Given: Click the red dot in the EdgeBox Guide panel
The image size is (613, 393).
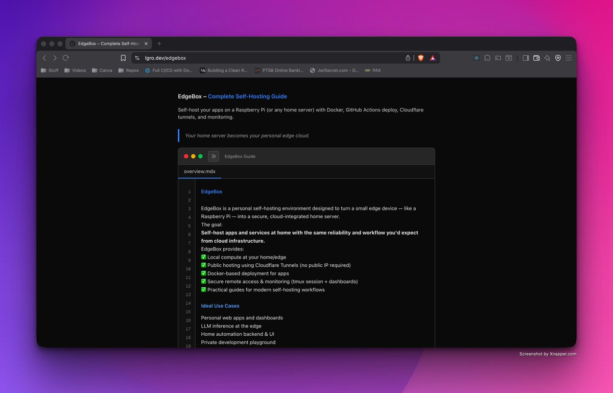Looking at the screenshot, I should coord(186,156).
